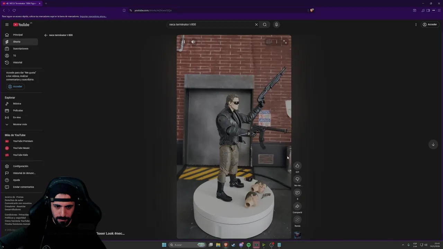Open Películas under Explorar

click(x=20, y=111)
